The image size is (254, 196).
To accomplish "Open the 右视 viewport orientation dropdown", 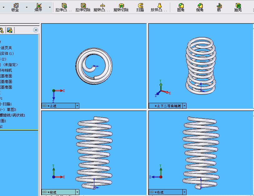I will [x=185, y=192].
